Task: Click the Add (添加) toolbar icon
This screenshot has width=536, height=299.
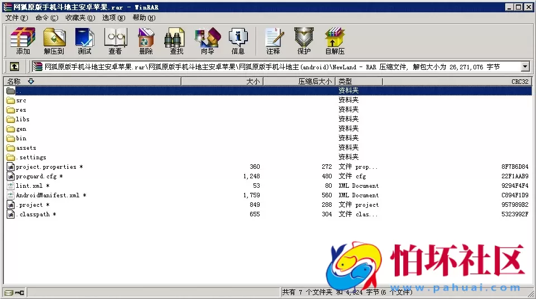Action: (x=23, y=41)
